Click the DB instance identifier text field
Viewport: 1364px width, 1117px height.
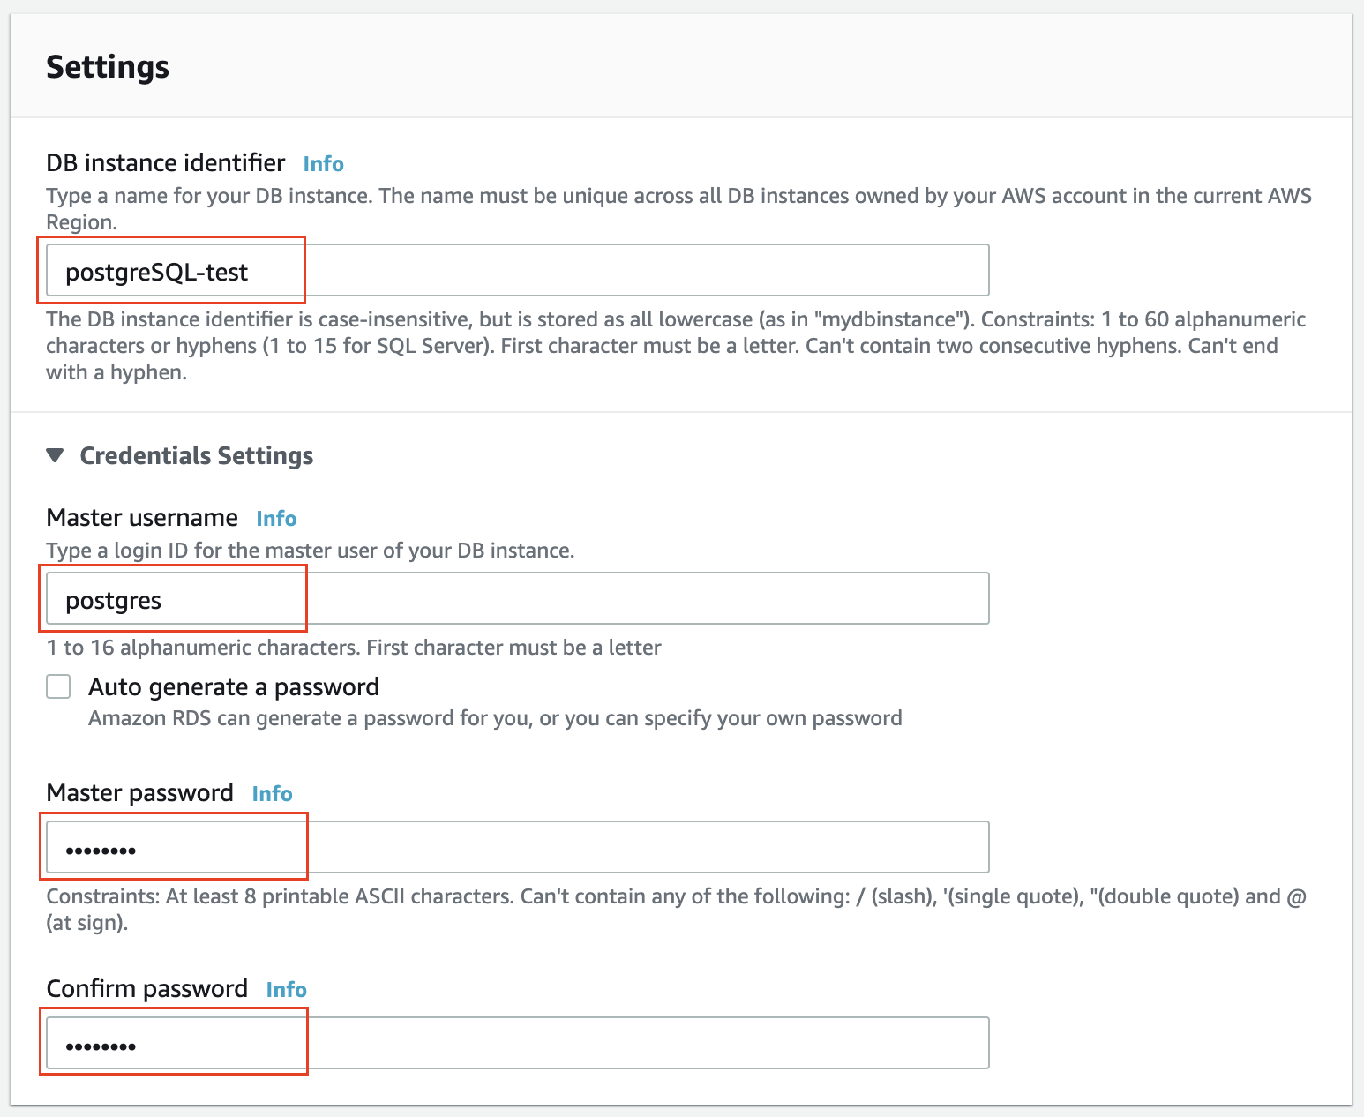point(517,271)
